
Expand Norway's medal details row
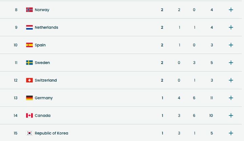[x=231, y=10]
